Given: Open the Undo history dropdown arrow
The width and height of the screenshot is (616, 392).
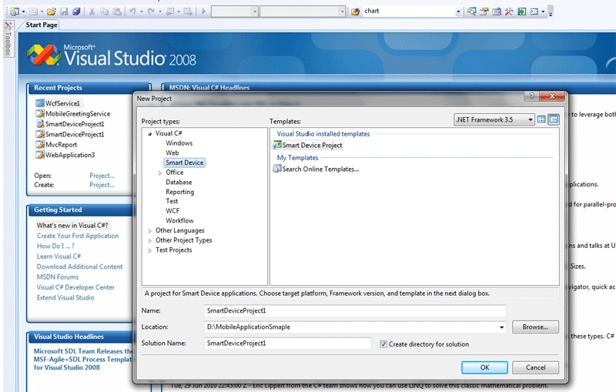Looking at the screenshot, I should coord(142,12).
